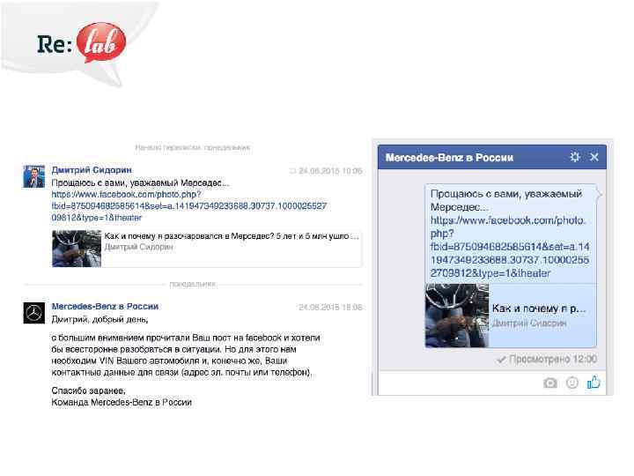
Task: Send a thumbs-up like
Action: 593,382
